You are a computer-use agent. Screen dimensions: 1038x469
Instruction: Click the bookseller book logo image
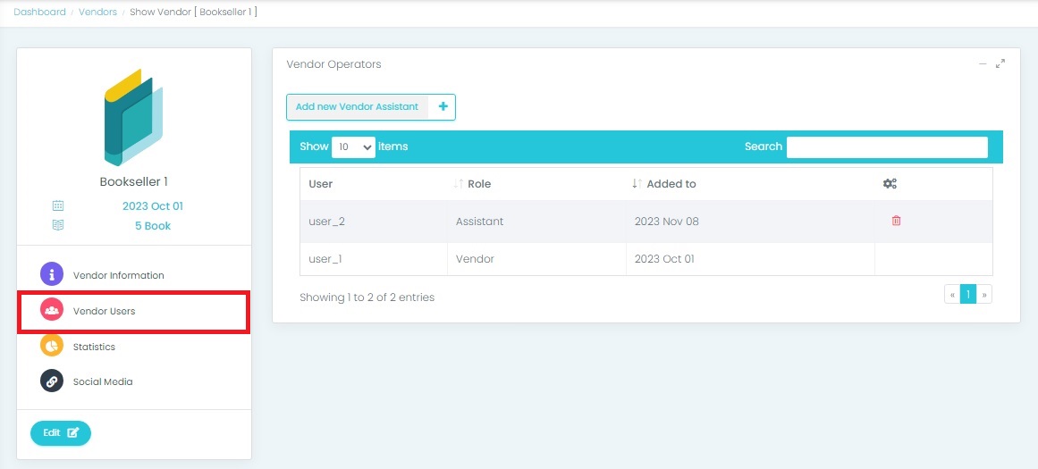(x=134, y=117)
